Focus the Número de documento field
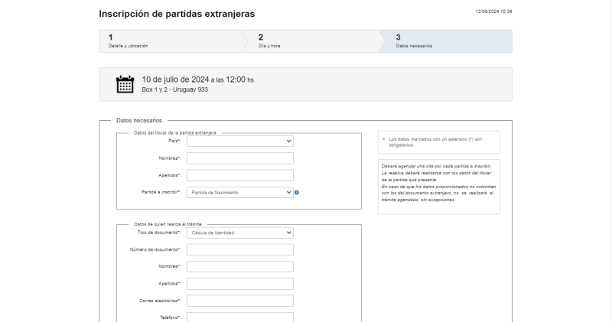 click(239, 249)
